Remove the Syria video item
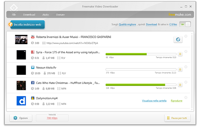Screen dimensions: 201x127 tap(186, 52)
